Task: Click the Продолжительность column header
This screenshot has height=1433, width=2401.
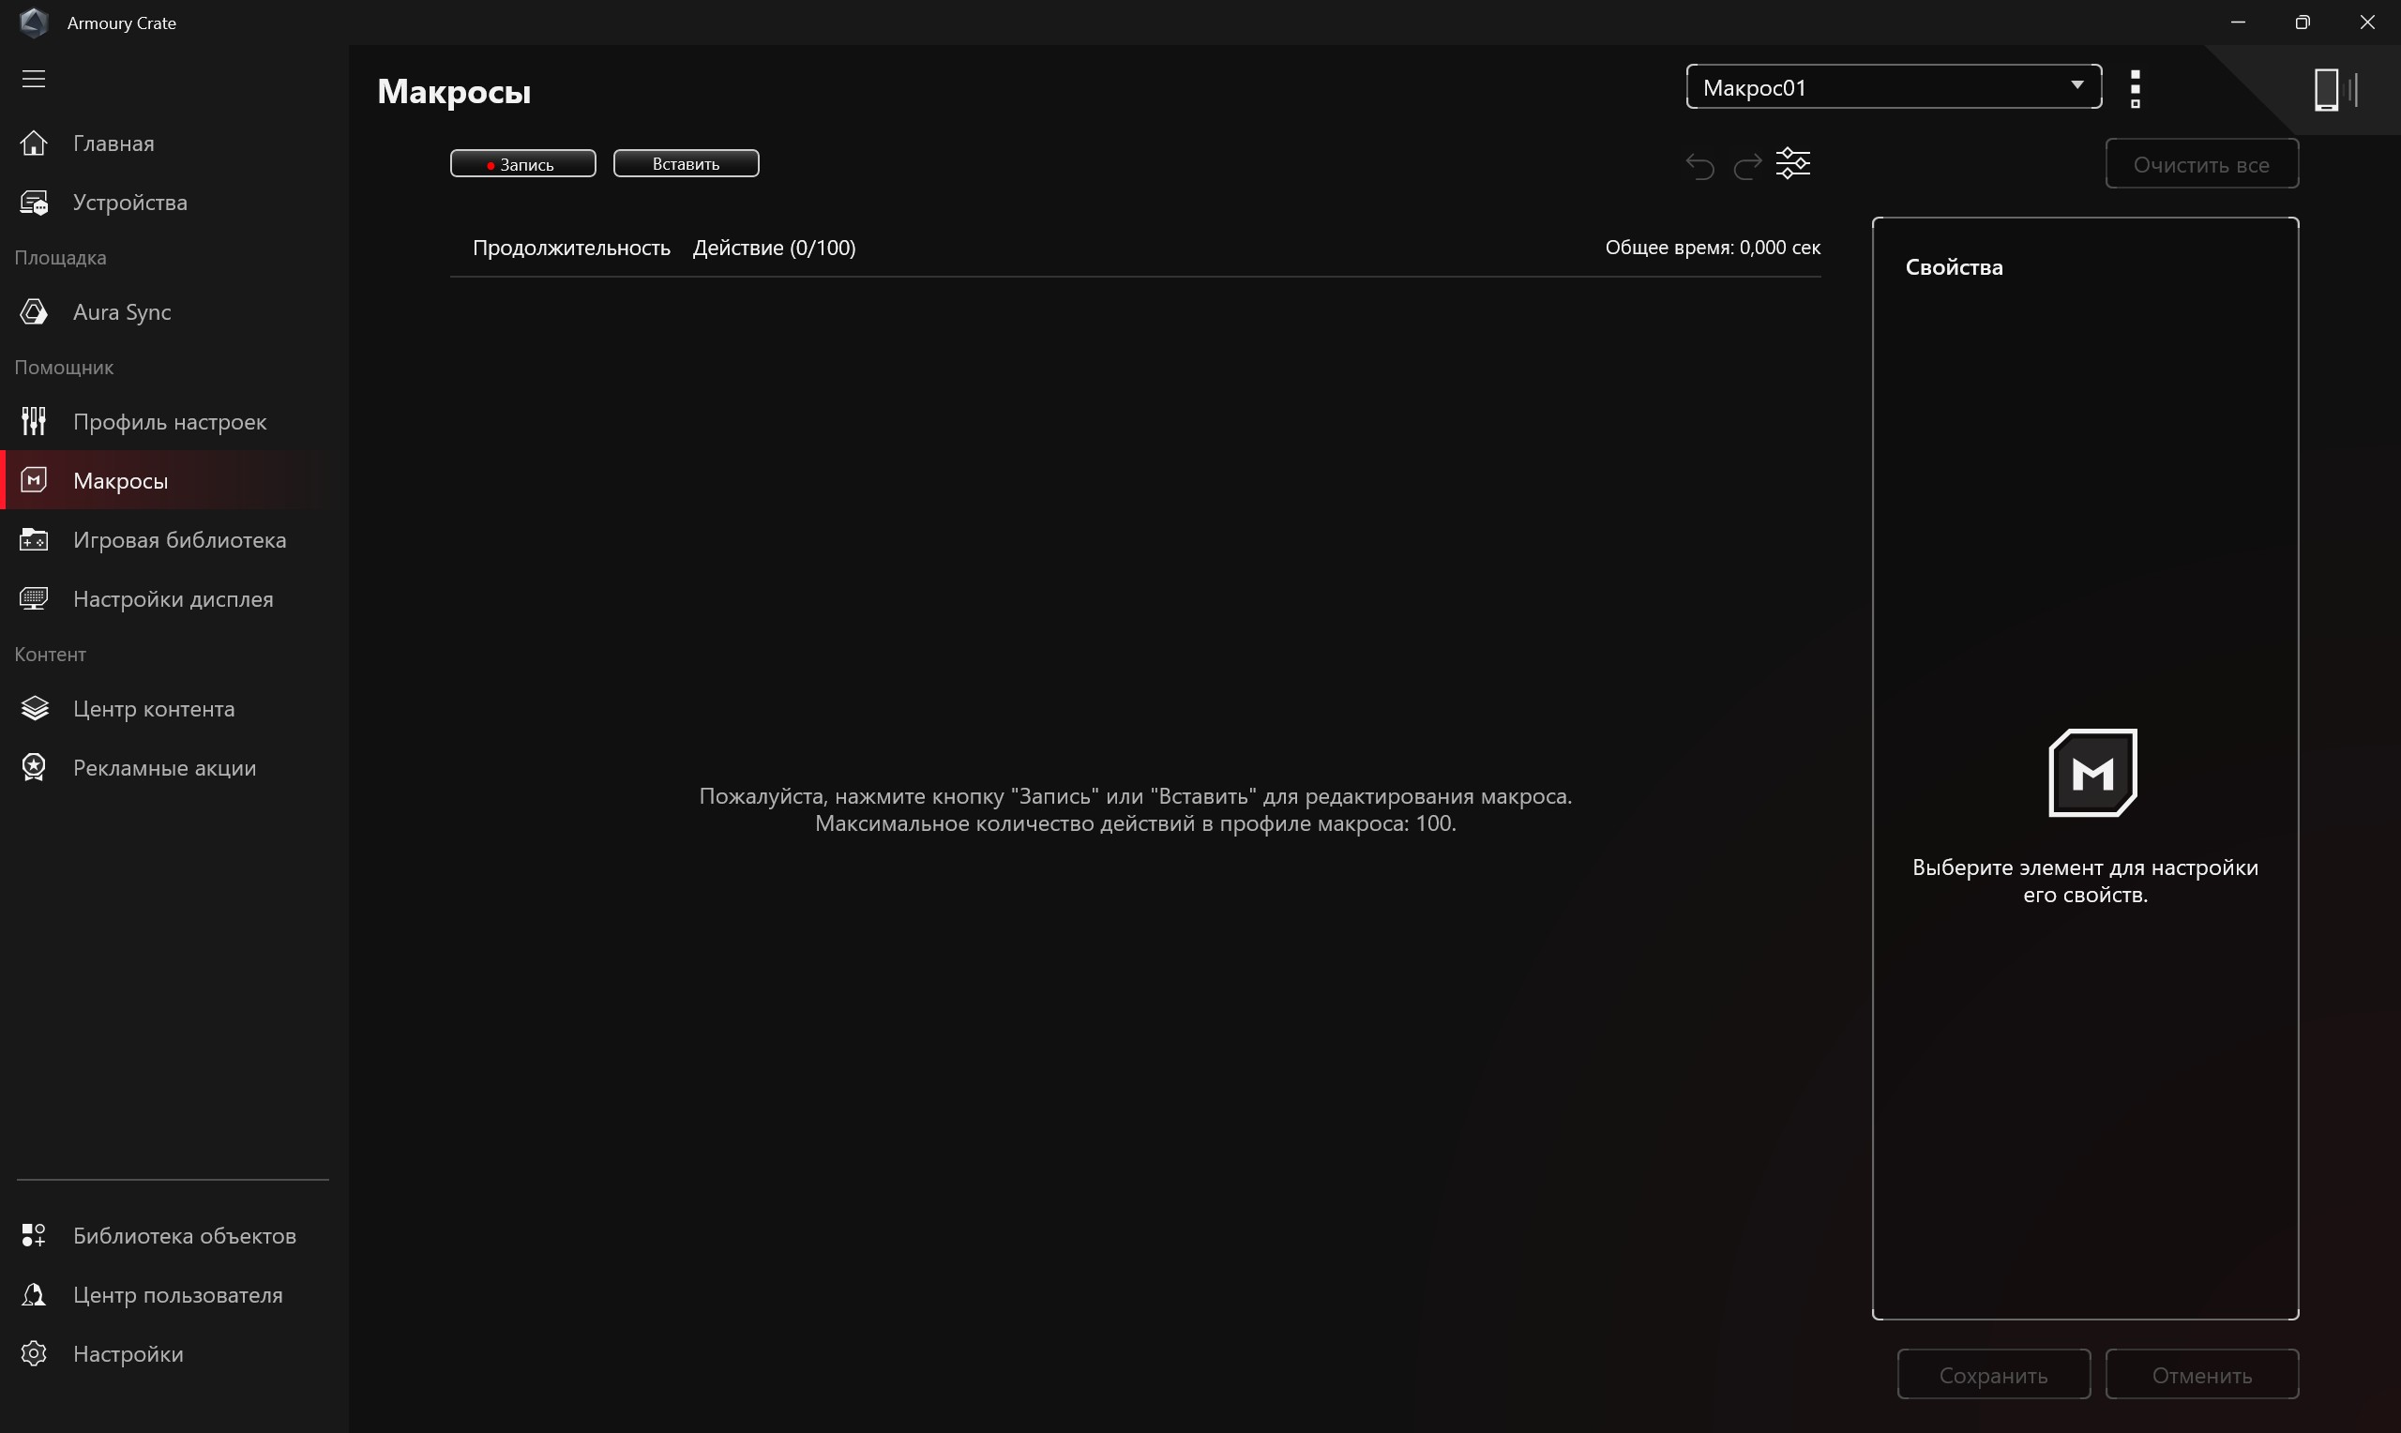Action: pos(570,248)
